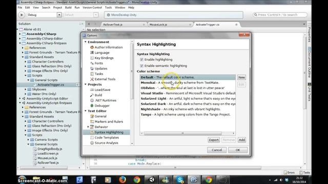328x184 pixels.
Task: Open the Version Control menu
Action: 92,8
